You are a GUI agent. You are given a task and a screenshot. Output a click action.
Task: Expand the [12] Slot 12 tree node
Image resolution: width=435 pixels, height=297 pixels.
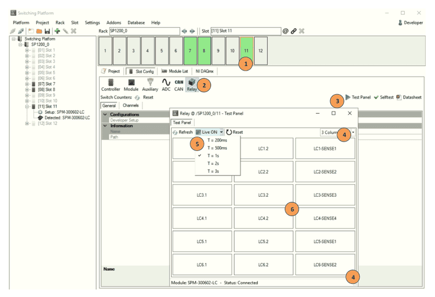(27, 123)
